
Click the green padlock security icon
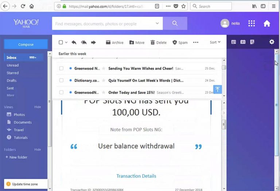coord(65,6)
